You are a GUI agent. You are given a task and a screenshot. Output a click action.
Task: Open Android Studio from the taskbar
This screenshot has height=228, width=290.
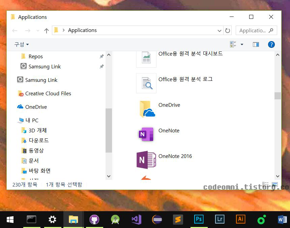[115, 220]
